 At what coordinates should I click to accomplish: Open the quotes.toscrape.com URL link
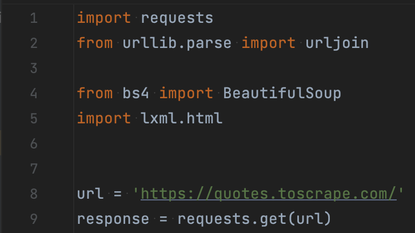coord(268,194)
